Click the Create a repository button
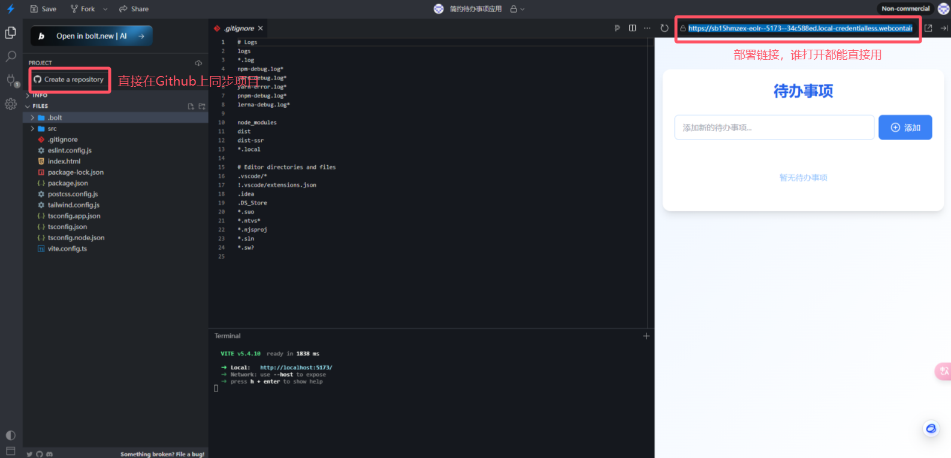Viewport: 951px width, 458px height. [x=69, y=80]
